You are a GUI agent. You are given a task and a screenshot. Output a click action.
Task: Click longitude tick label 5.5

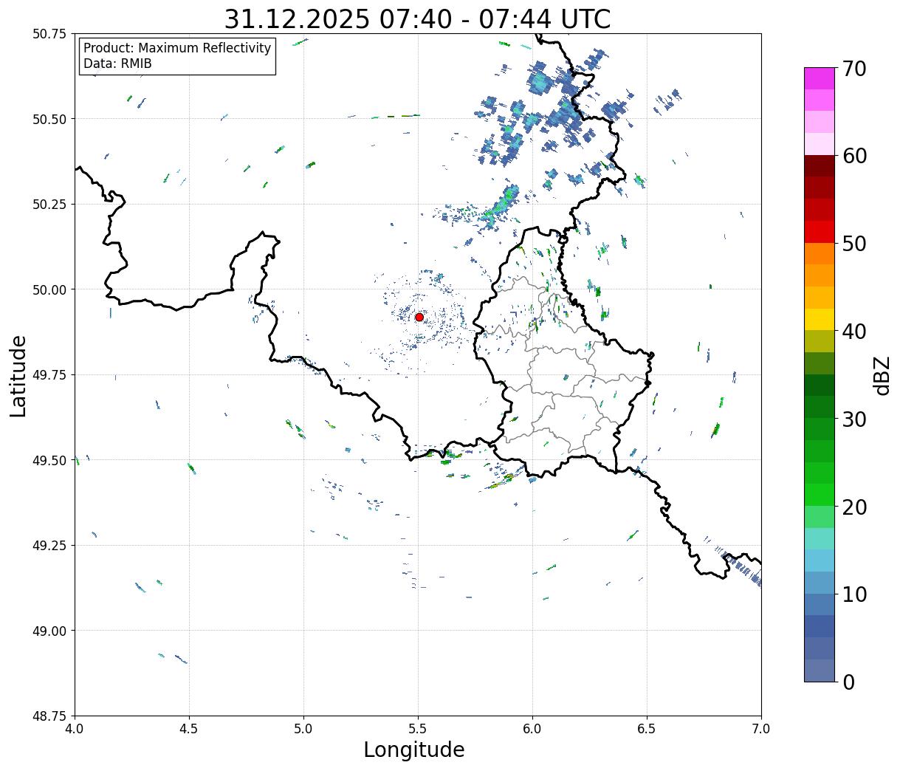pos(418,729)
